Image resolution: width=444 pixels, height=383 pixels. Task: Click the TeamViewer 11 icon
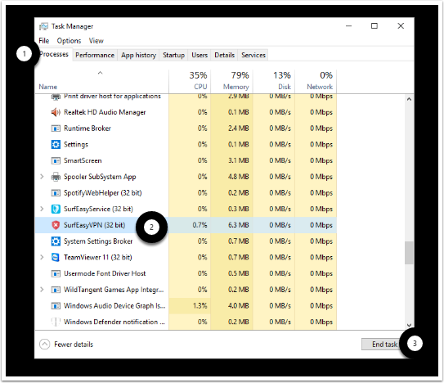pos(56,258)
